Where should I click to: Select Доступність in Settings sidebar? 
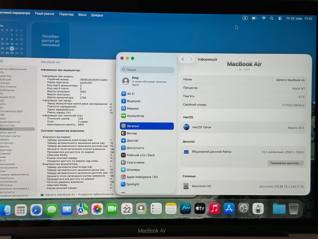147,148
